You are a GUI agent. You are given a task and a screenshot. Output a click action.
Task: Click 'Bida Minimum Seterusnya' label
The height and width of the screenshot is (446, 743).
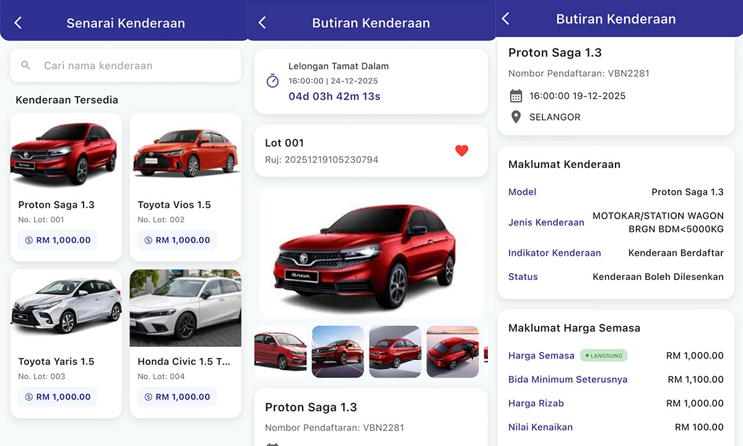tap(568, 379)
